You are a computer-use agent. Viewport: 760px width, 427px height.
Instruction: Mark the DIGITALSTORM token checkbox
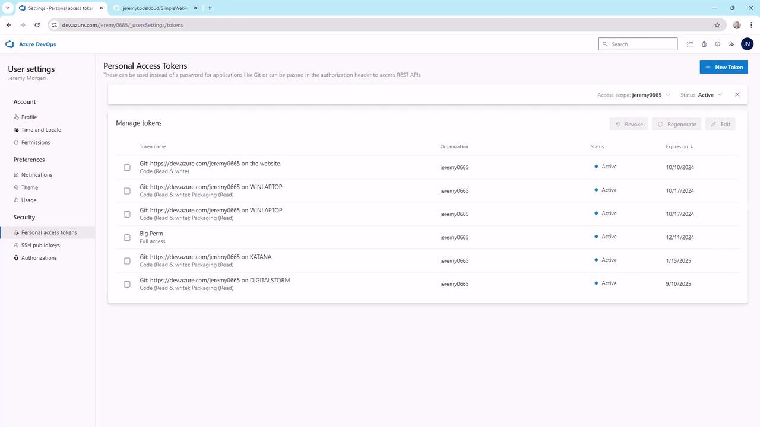(127, 284)
